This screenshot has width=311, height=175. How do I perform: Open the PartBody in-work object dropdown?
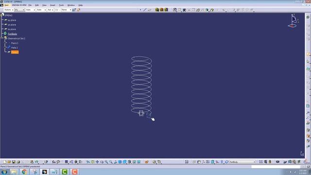[x=242, y=162]
